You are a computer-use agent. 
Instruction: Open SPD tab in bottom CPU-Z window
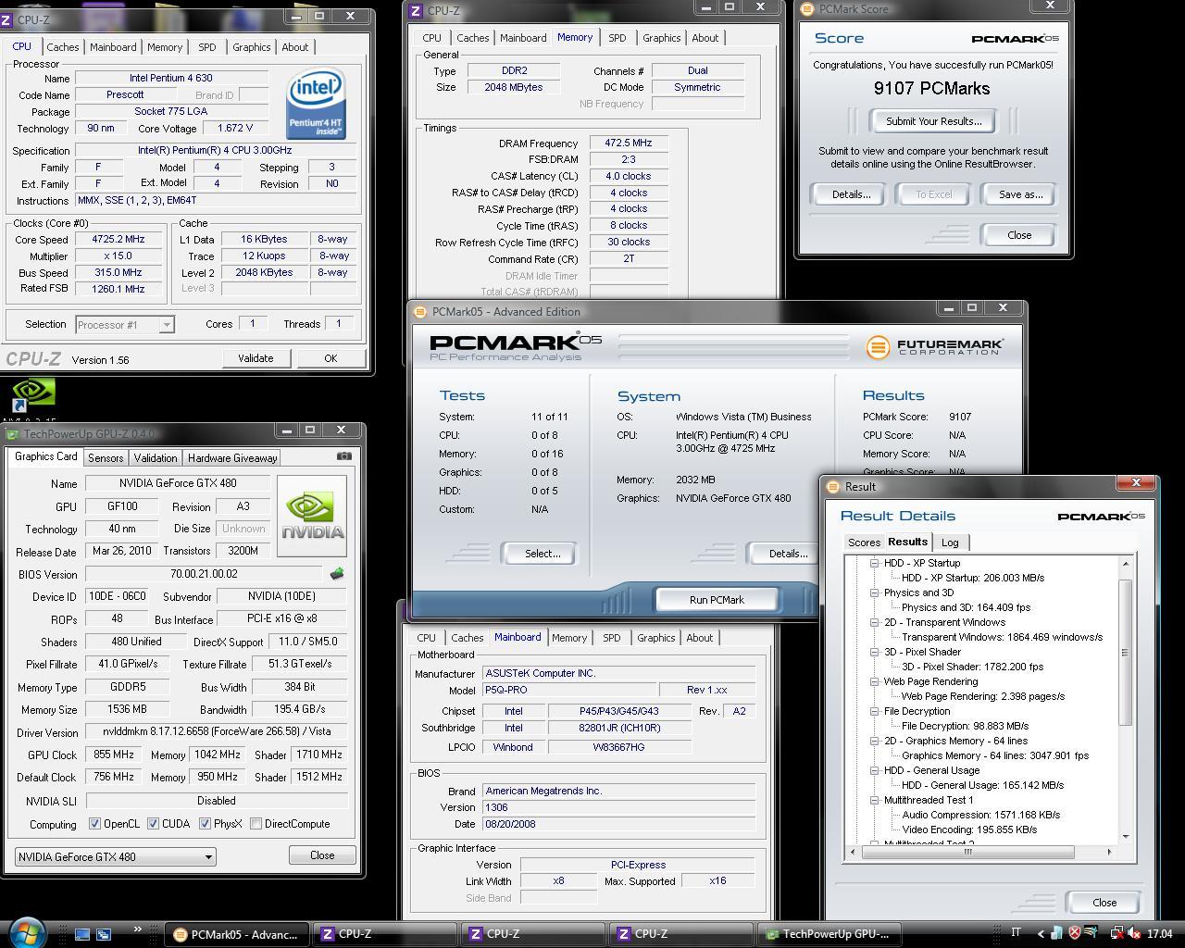point(612,638)
